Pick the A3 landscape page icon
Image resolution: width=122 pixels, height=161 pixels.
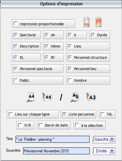coord(91,97)
